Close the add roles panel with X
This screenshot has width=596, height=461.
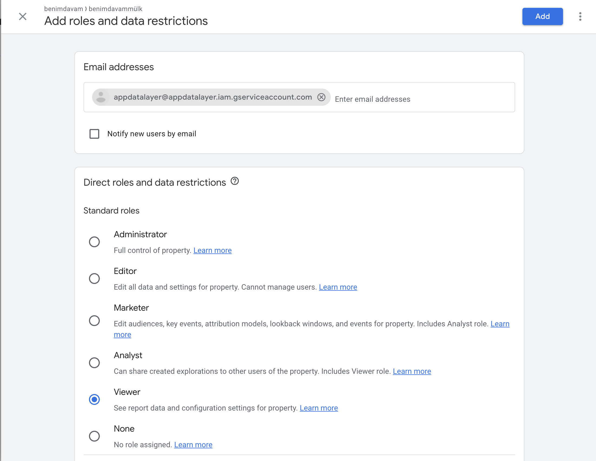click(x=23, y=16)
